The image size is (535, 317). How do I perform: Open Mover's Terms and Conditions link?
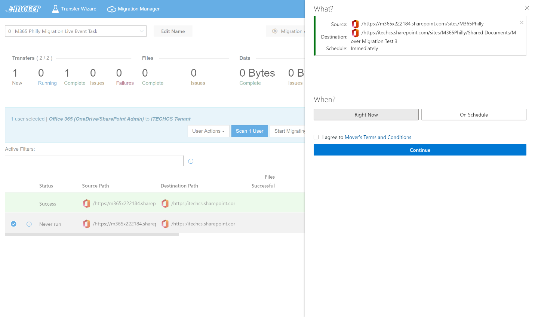coord(378,137)
